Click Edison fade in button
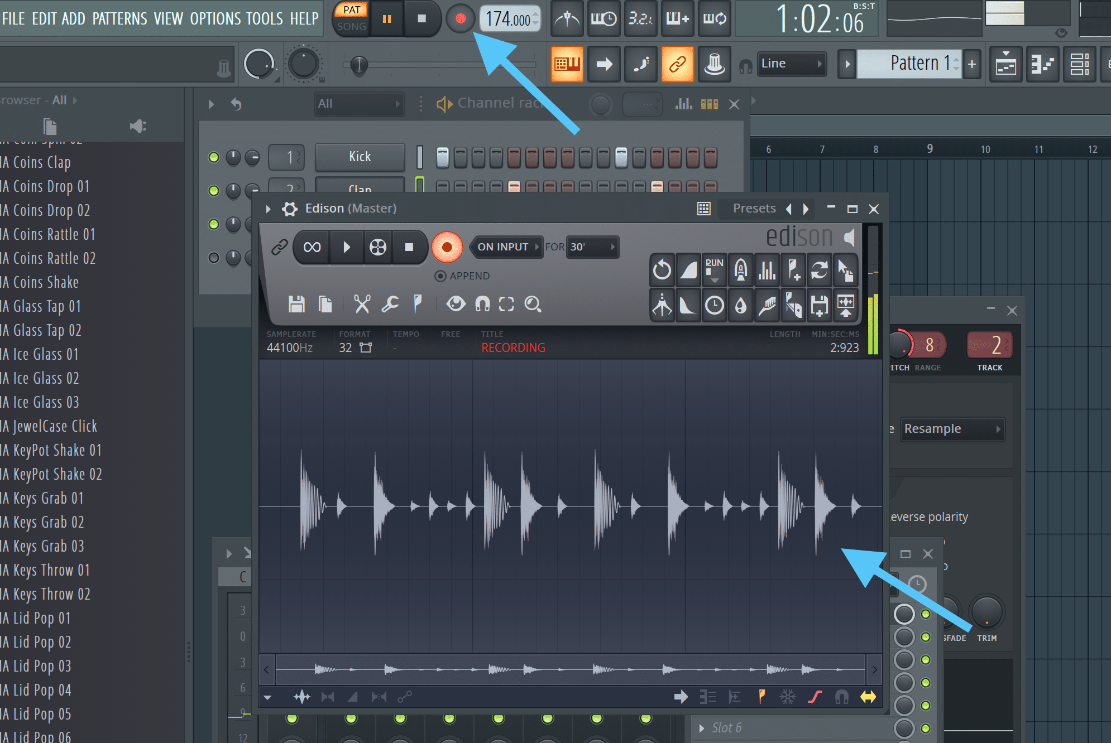The image size is (1111, 743). point(688,271)
